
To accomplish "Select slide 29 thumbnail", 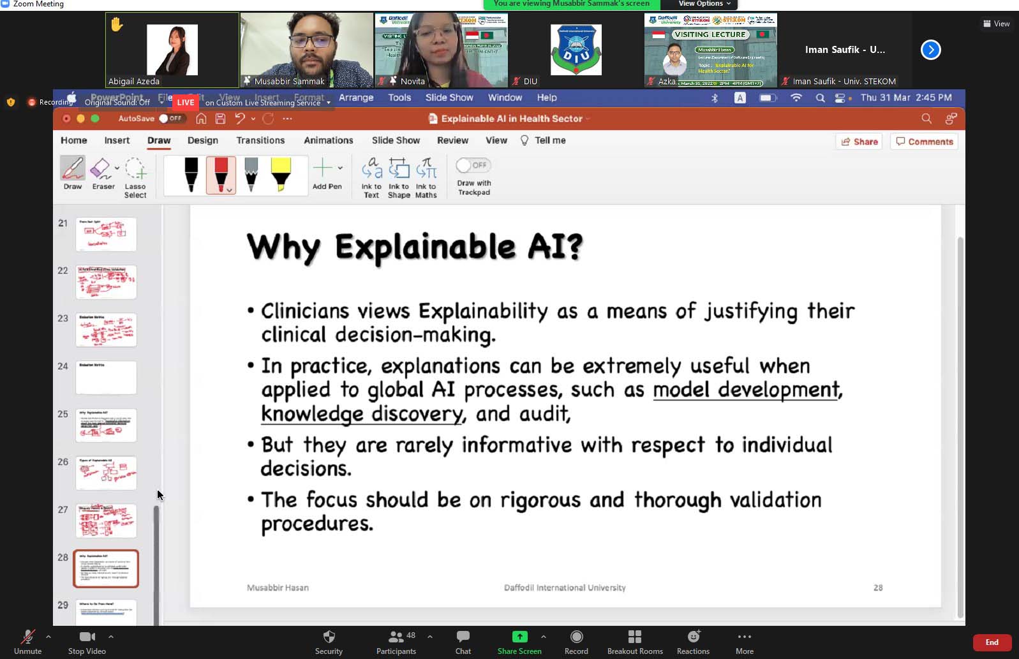I will (106, 612).
